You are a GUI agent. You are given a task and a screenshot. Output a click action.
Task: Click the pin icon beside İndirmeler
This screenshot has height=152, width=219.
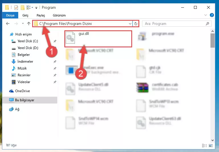pyautogui.click(x=55, y=62)
